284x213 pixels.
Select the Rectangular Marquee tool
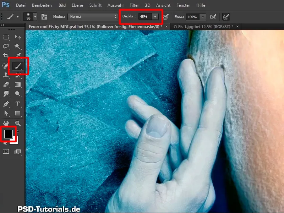(6, 37)
